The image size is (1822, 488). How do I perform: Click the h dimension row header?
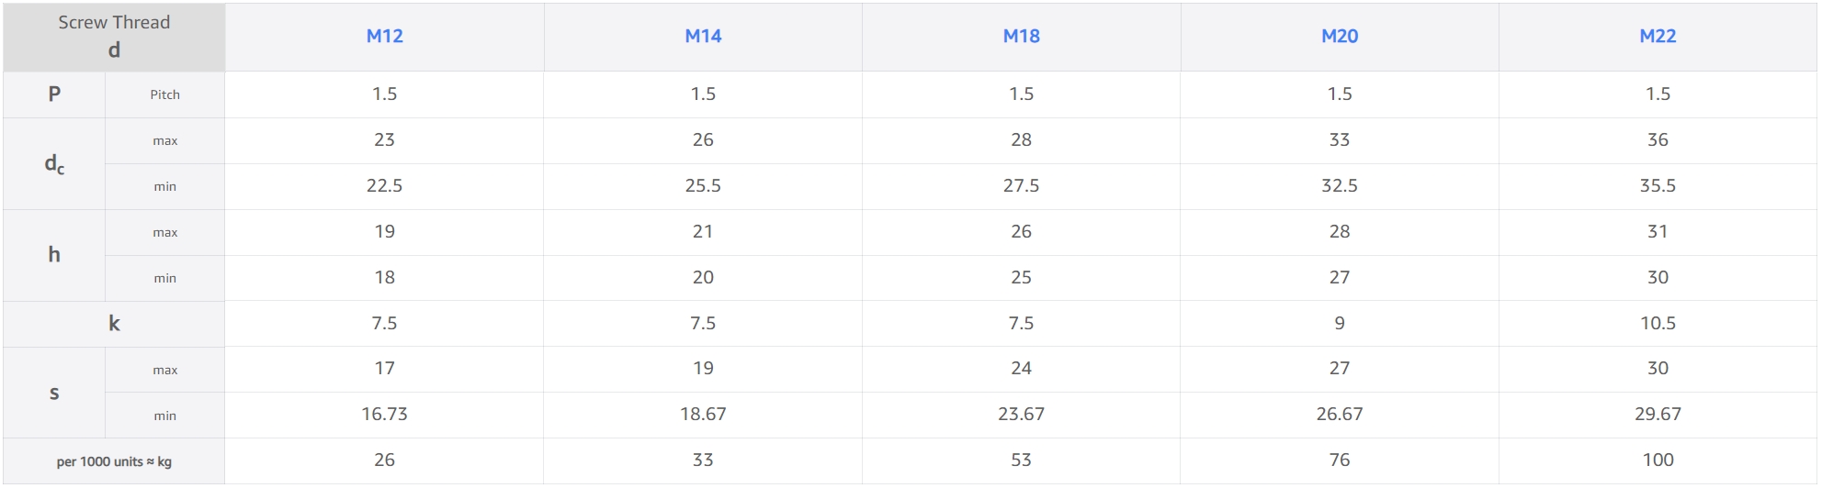click(54, 255)
